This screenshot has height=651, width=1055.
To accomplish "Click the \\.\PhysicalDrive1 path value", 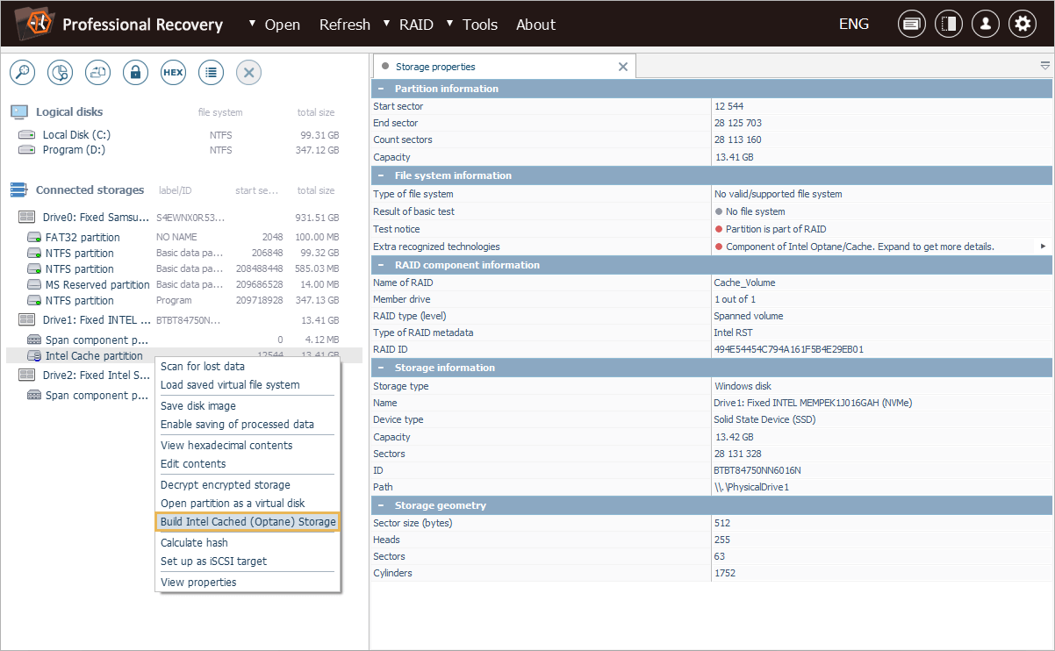I will pos(752,487).
